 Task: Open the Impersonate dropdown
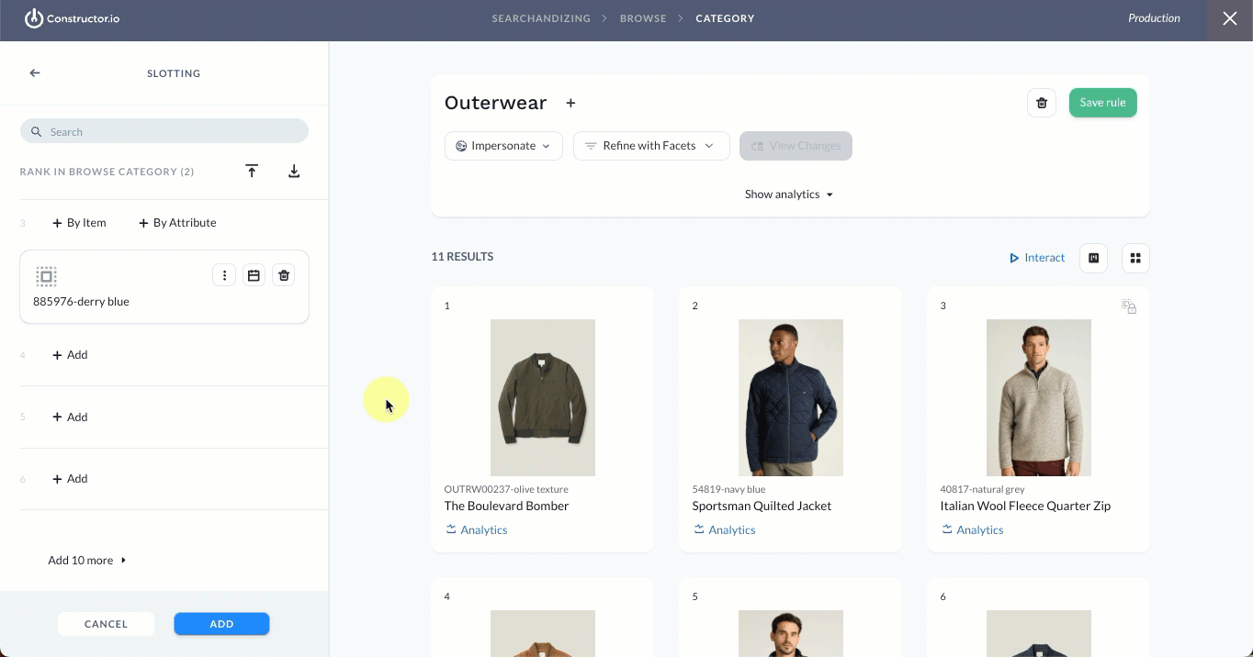503,146
